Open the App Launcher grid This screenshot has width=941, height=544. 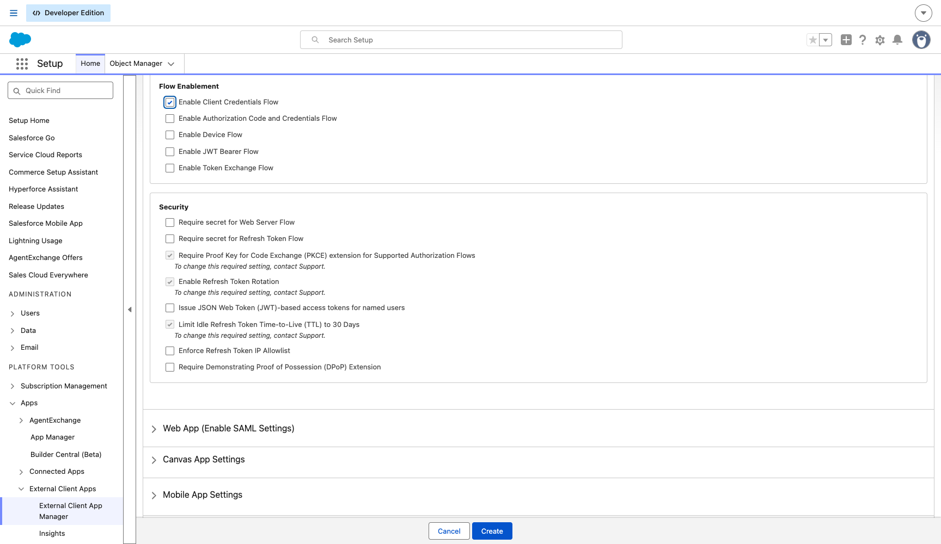point(22,64)
